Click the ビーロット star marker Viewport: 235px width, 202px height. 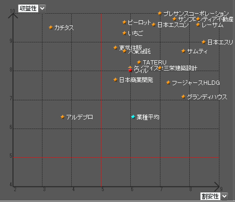[x=124, y=22]
